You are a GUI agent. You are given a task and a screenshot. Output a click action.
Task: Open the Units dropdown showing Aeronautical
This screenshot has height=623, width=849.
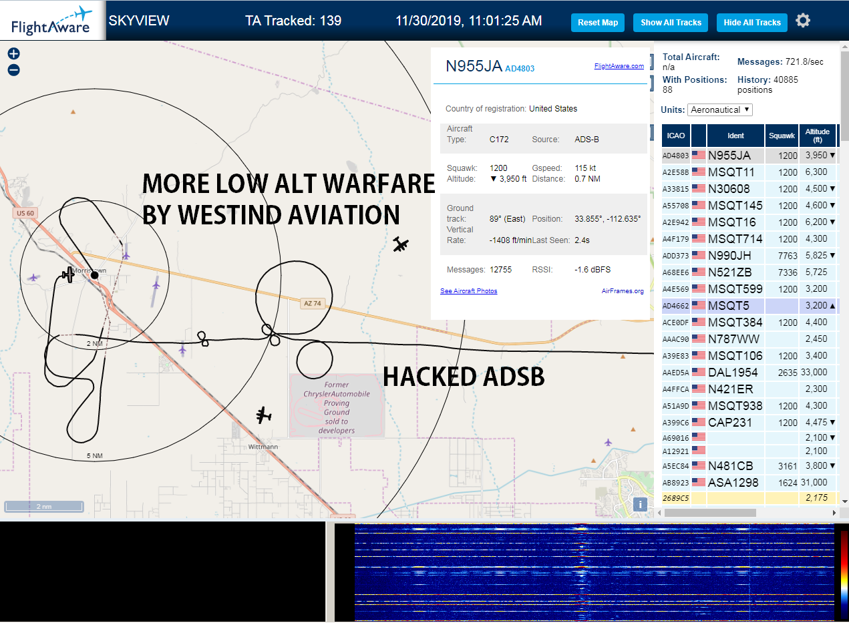720,110
